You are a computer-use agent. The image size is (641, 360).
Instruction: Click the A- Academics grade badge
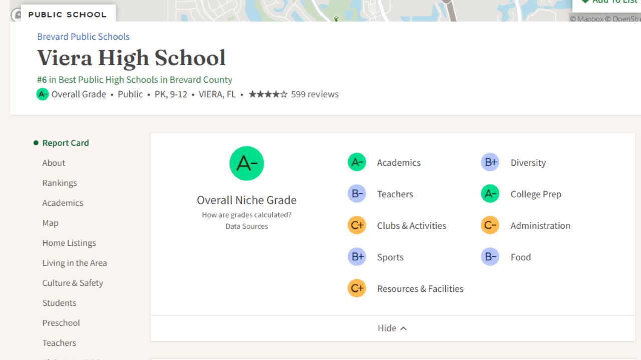click(x=357, y=162)
